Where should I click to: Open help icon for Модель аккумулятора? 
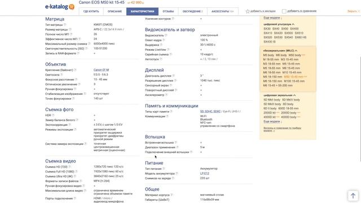[x=177, y=174]
